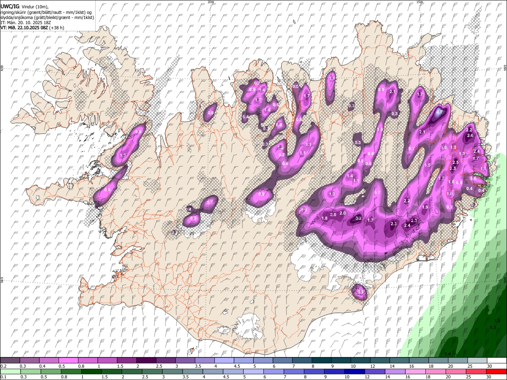Viewport: 507px width, 380px height.
Task: Click the UWC/IG title text
Action: pos(10,7)
